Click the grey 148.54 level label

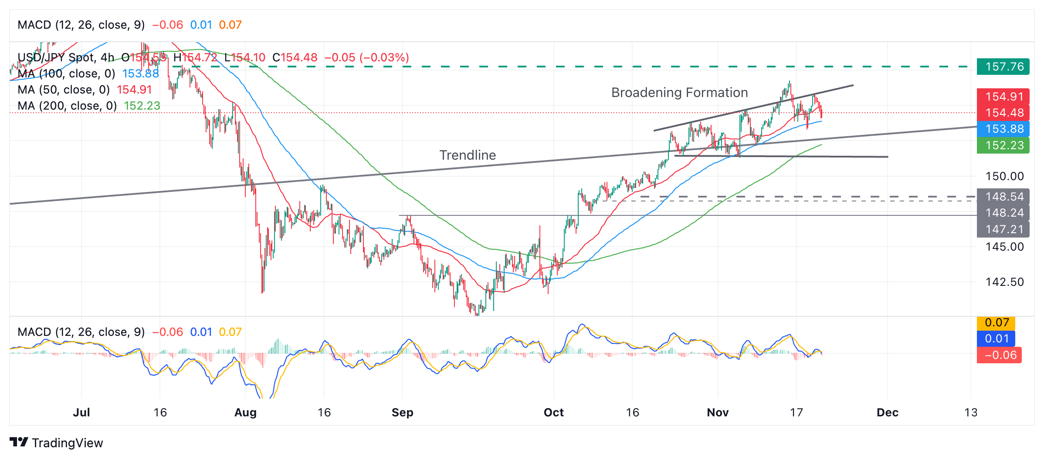coord(1003,197)
